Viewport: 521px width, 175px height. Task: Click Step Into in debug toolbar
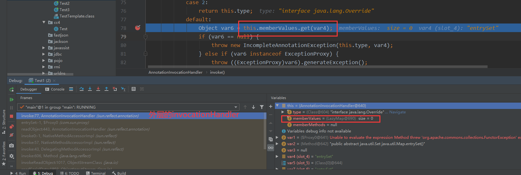[x=90, y=89]
